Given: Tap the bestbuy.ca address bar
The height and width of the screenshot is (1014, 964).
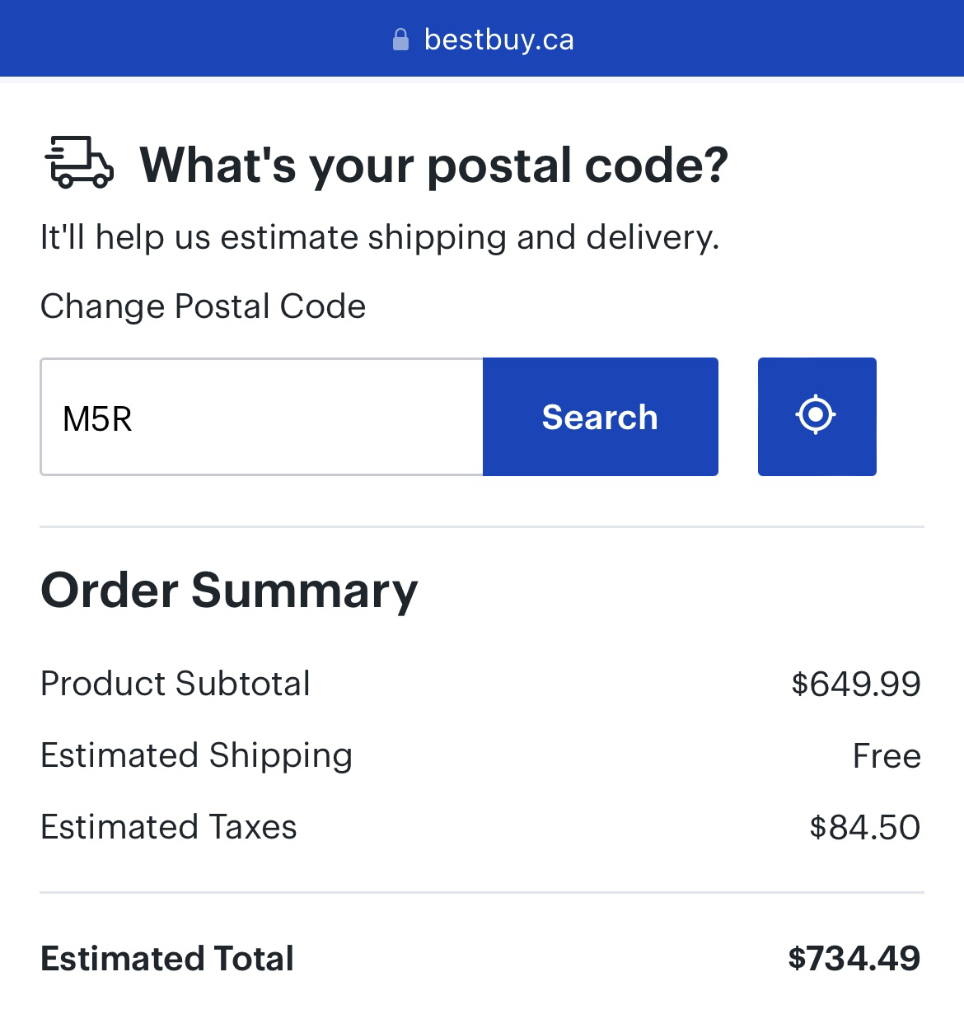Looking at the screenshot, I should 483,40.
